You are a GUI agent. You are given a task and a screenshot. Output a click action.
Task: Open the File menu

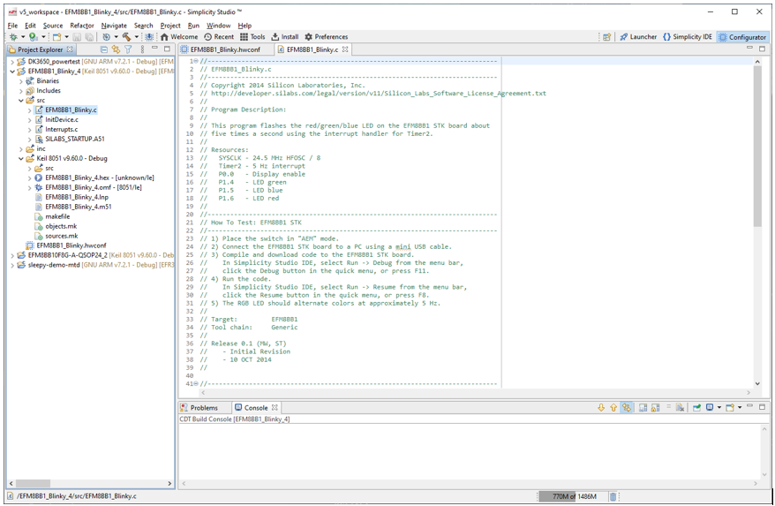(13, 26)
